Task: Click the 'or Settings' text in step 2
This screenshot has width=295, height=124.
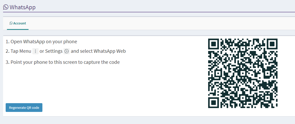Action: click(x=51, y=51)
